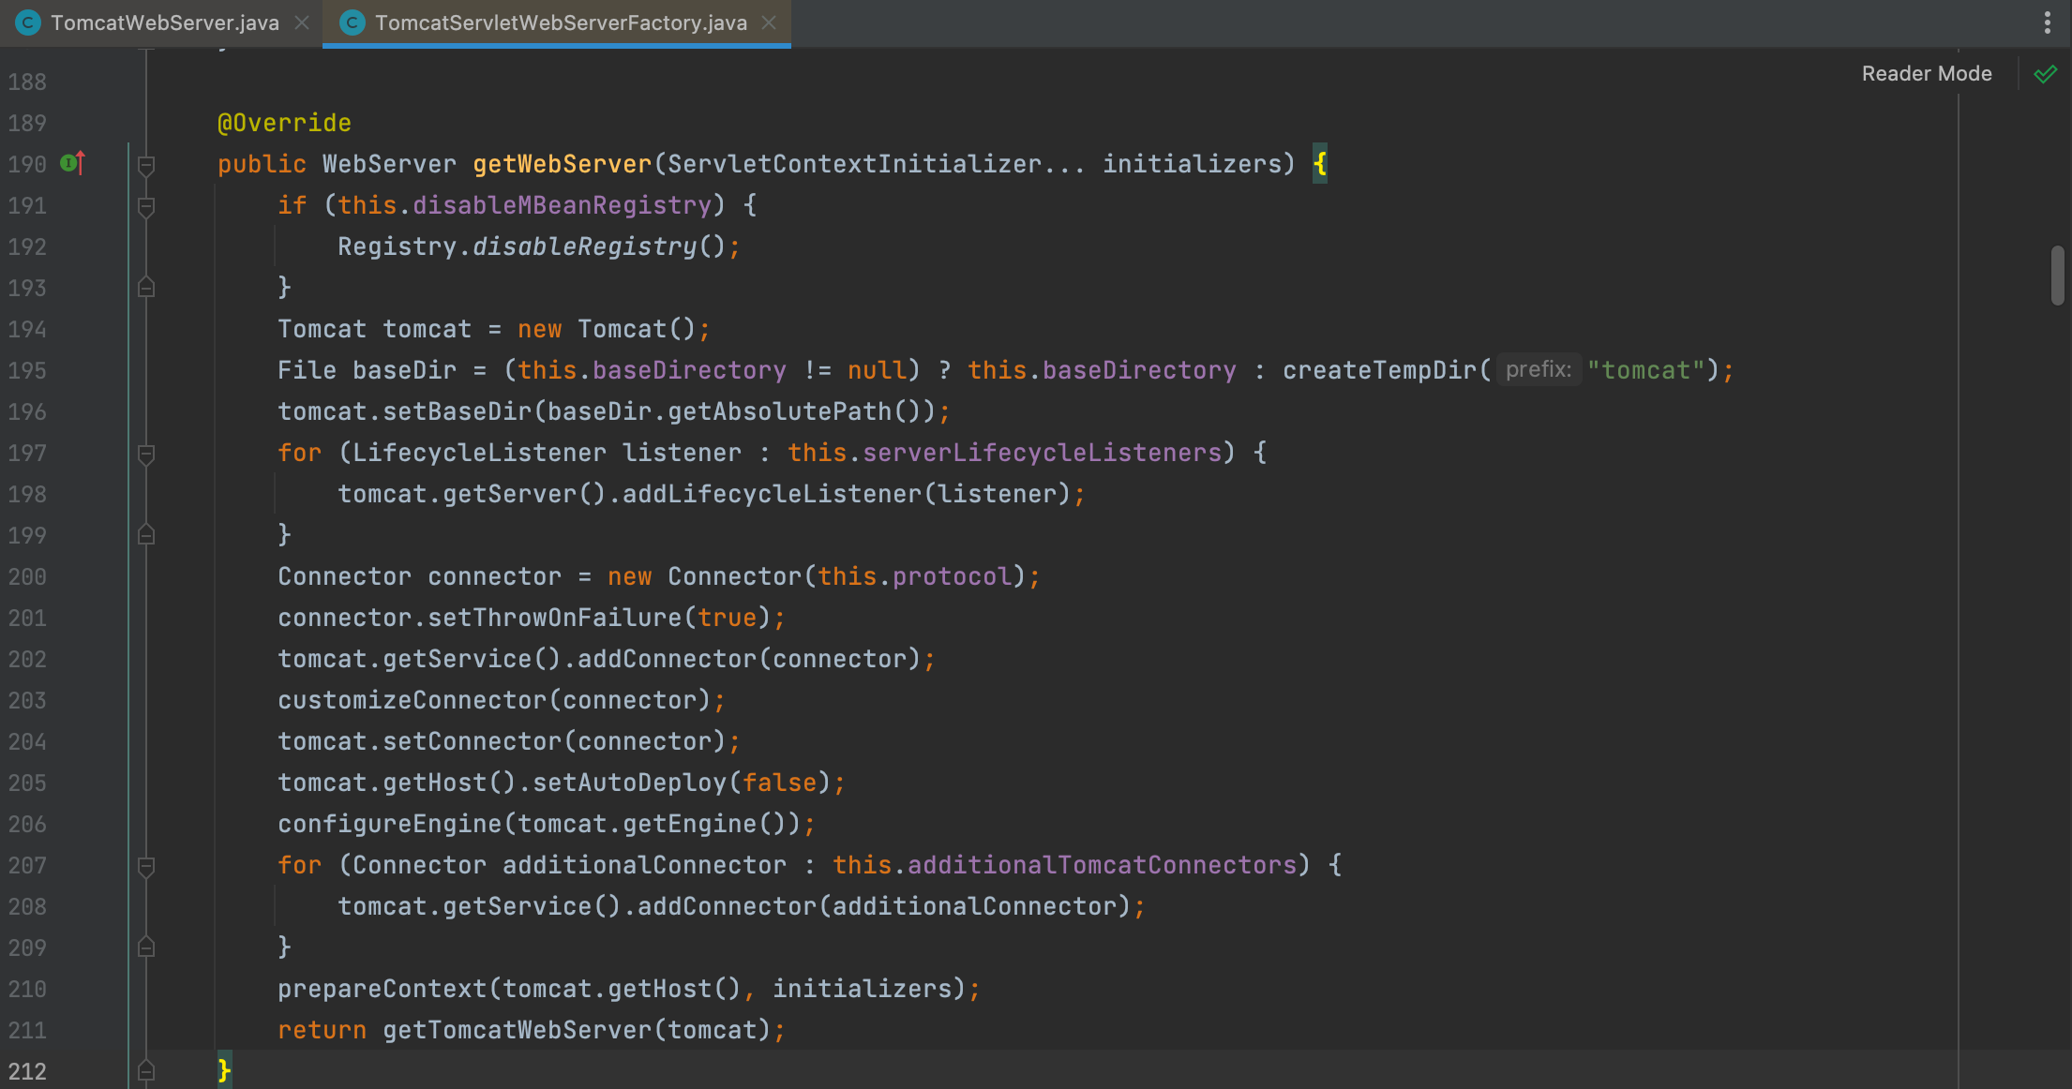
Task: Click setAutoDeploy on line 205
Action: (630, 783)
